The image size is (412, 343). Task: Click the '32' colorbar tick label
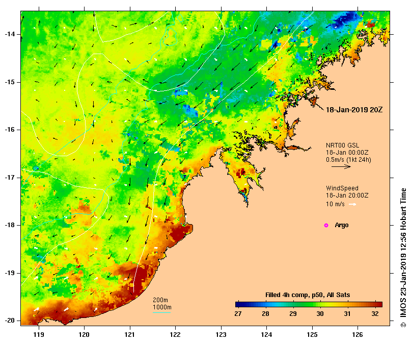tap(375, 314)
